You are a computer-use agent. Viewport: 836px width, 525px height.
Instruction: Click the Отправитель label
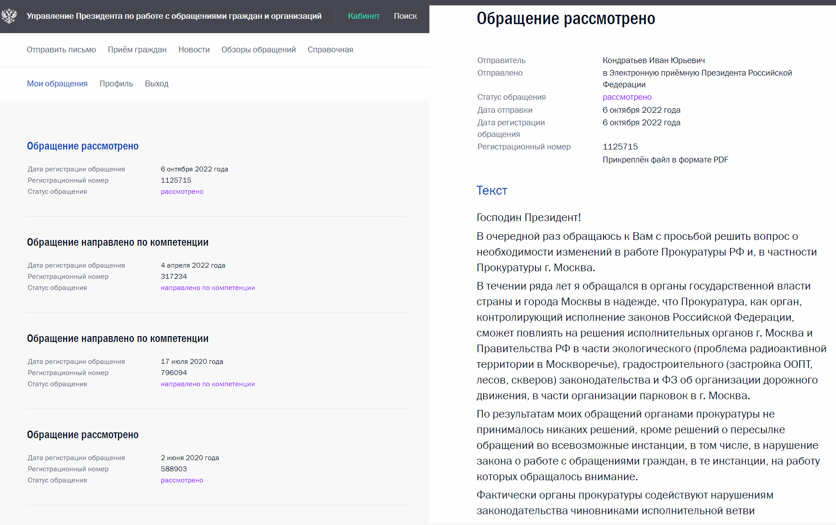[501, 60]
